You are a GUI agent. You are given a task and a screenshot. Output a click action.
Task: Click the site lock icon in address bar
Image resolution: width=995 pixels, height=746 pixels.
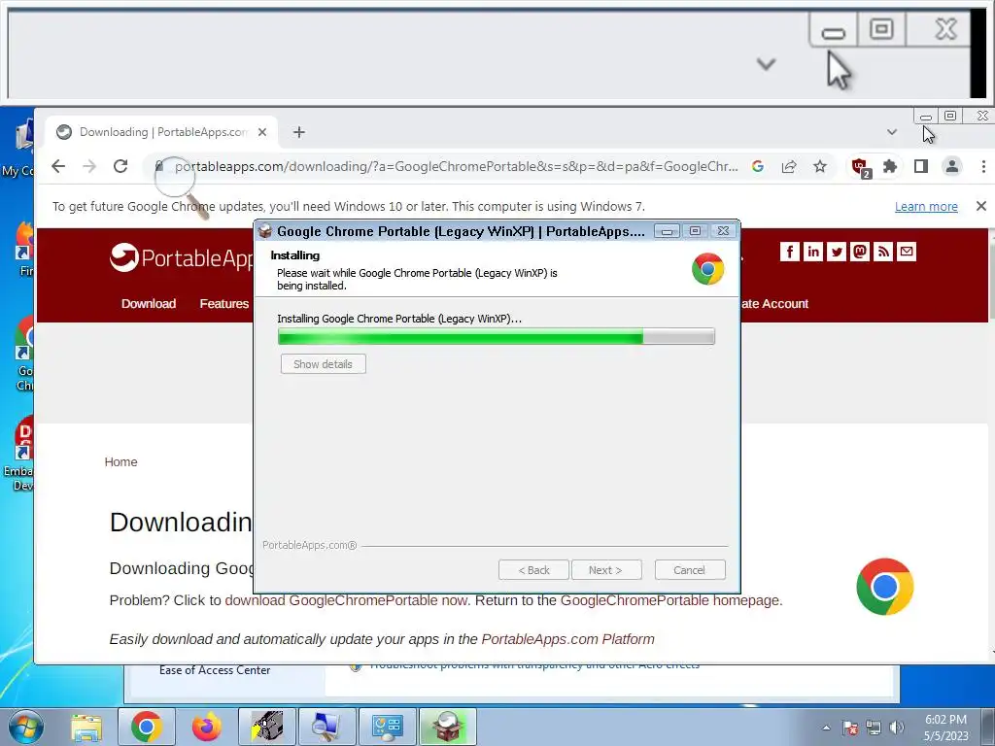point(158,166)
